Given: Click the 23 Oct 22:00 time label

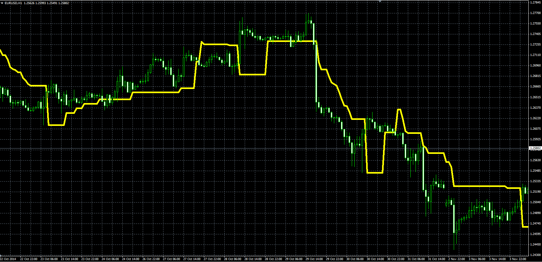Looking at the screenshot, I should click(x=90, y=259).
